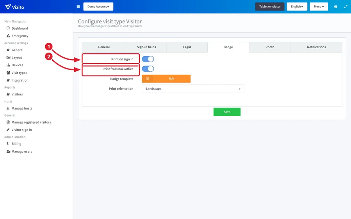Click the Devices sitemap icon in sidebar

tap(8, 65)
